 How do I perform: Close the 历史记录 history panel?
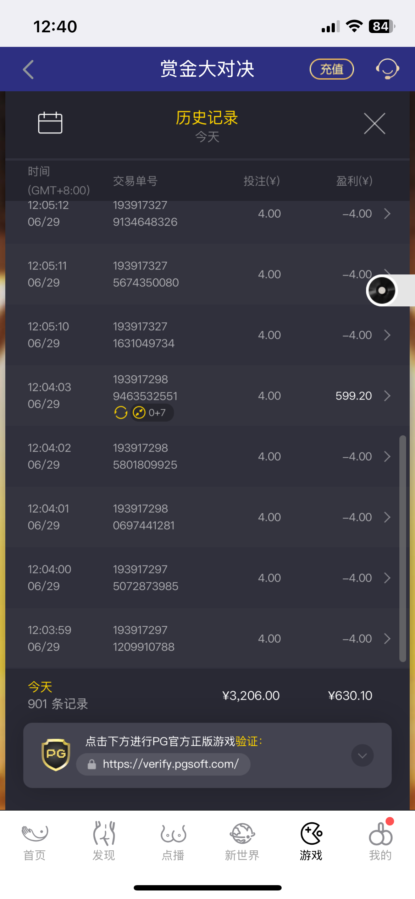[x=375, y=124]
